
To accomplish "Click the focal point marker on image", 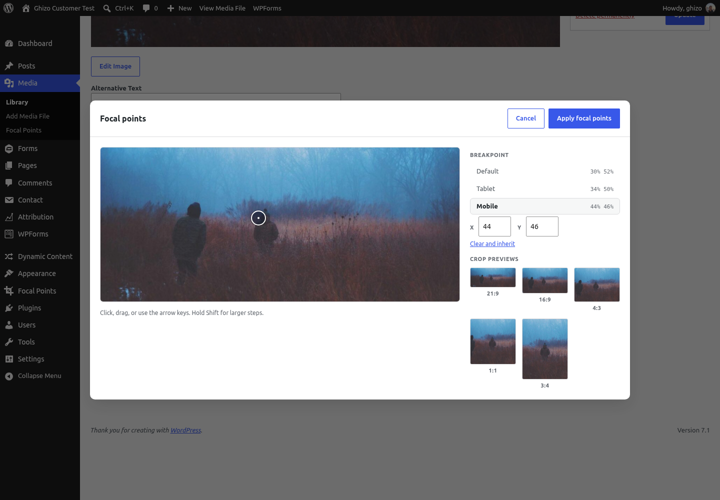I will click(x=258, y=218).
